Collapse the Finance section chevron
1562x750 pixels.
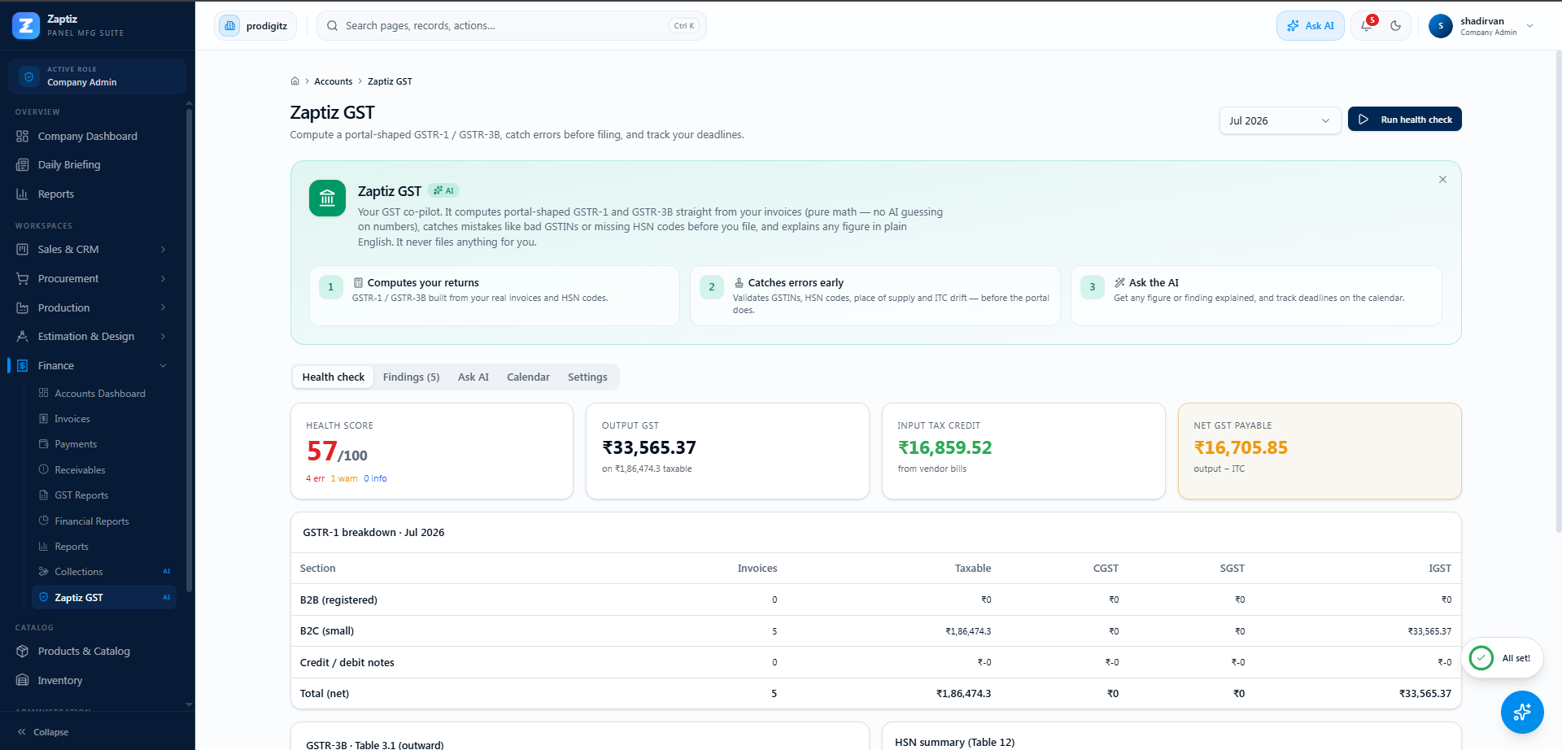tap(163, 366)
